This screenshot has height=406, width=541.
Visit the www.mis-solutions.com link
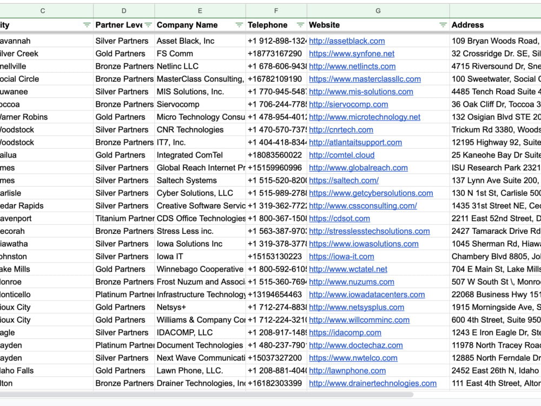361,92
